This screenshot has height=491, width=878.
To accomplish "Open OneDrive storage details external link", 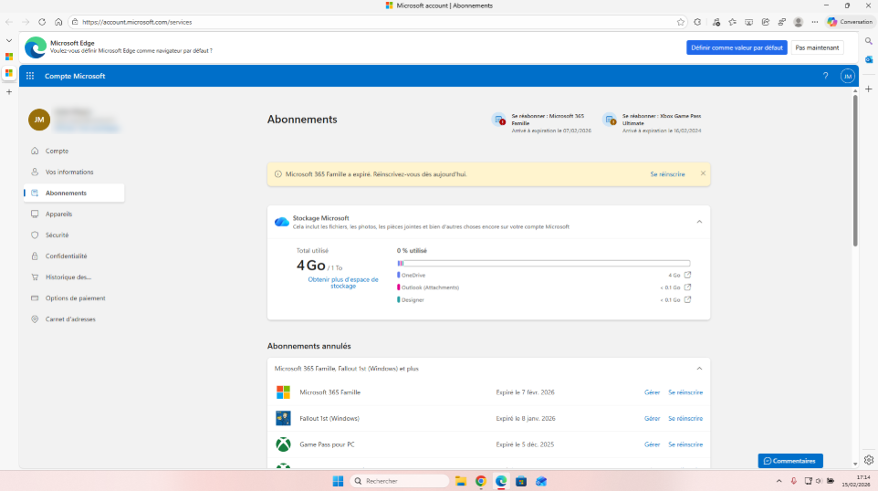I will pyautogui.click(x=687, y=275).
